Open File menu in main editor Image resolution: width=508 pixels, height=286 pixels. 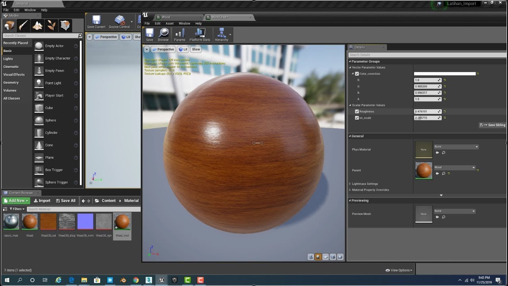point(6,10)
